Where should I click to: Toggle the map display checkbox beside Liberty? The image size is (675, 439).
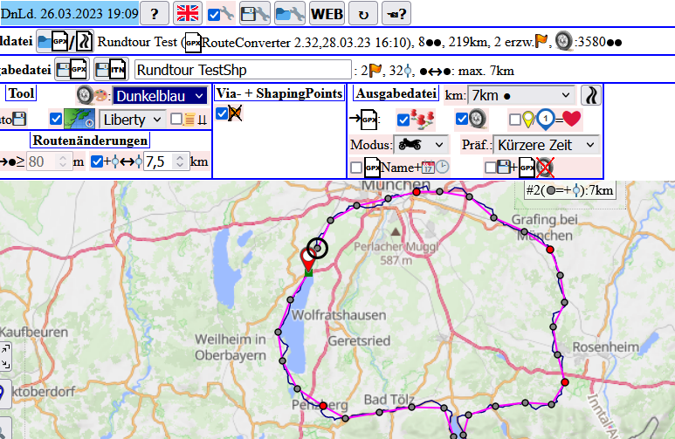(57, 119)
